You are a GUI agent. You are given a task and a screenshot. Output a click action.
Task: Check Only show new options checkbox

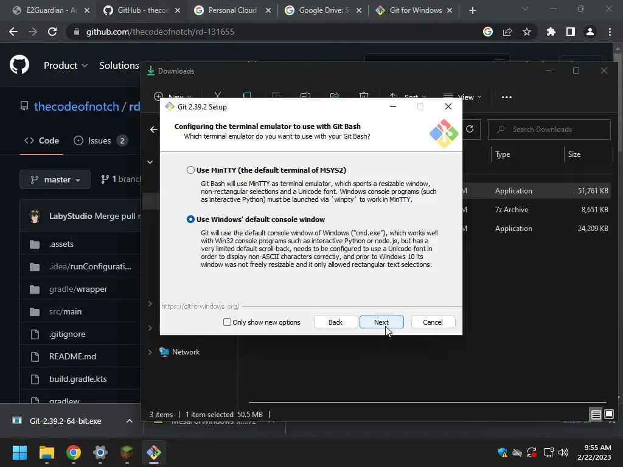228,322
